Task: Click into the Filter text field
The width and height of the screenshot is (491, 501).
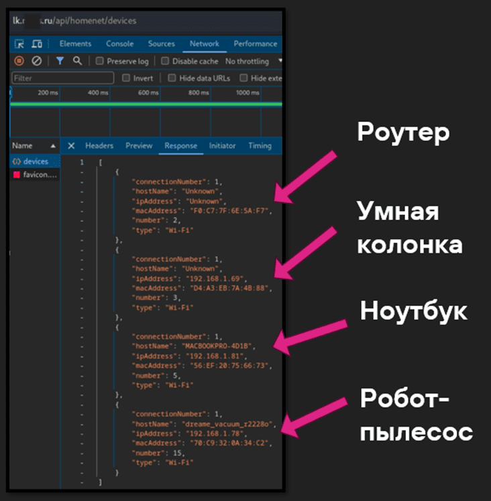Action: 64,78
